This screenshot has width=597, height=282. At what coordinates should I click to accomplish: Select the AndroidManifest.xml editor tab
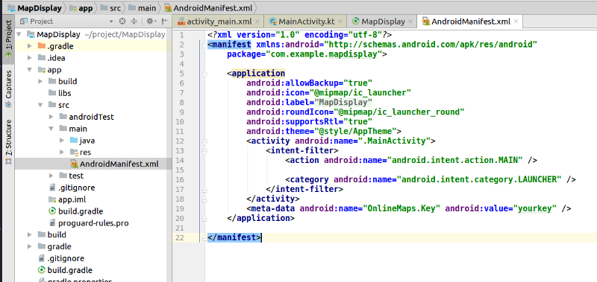point(471,22)
